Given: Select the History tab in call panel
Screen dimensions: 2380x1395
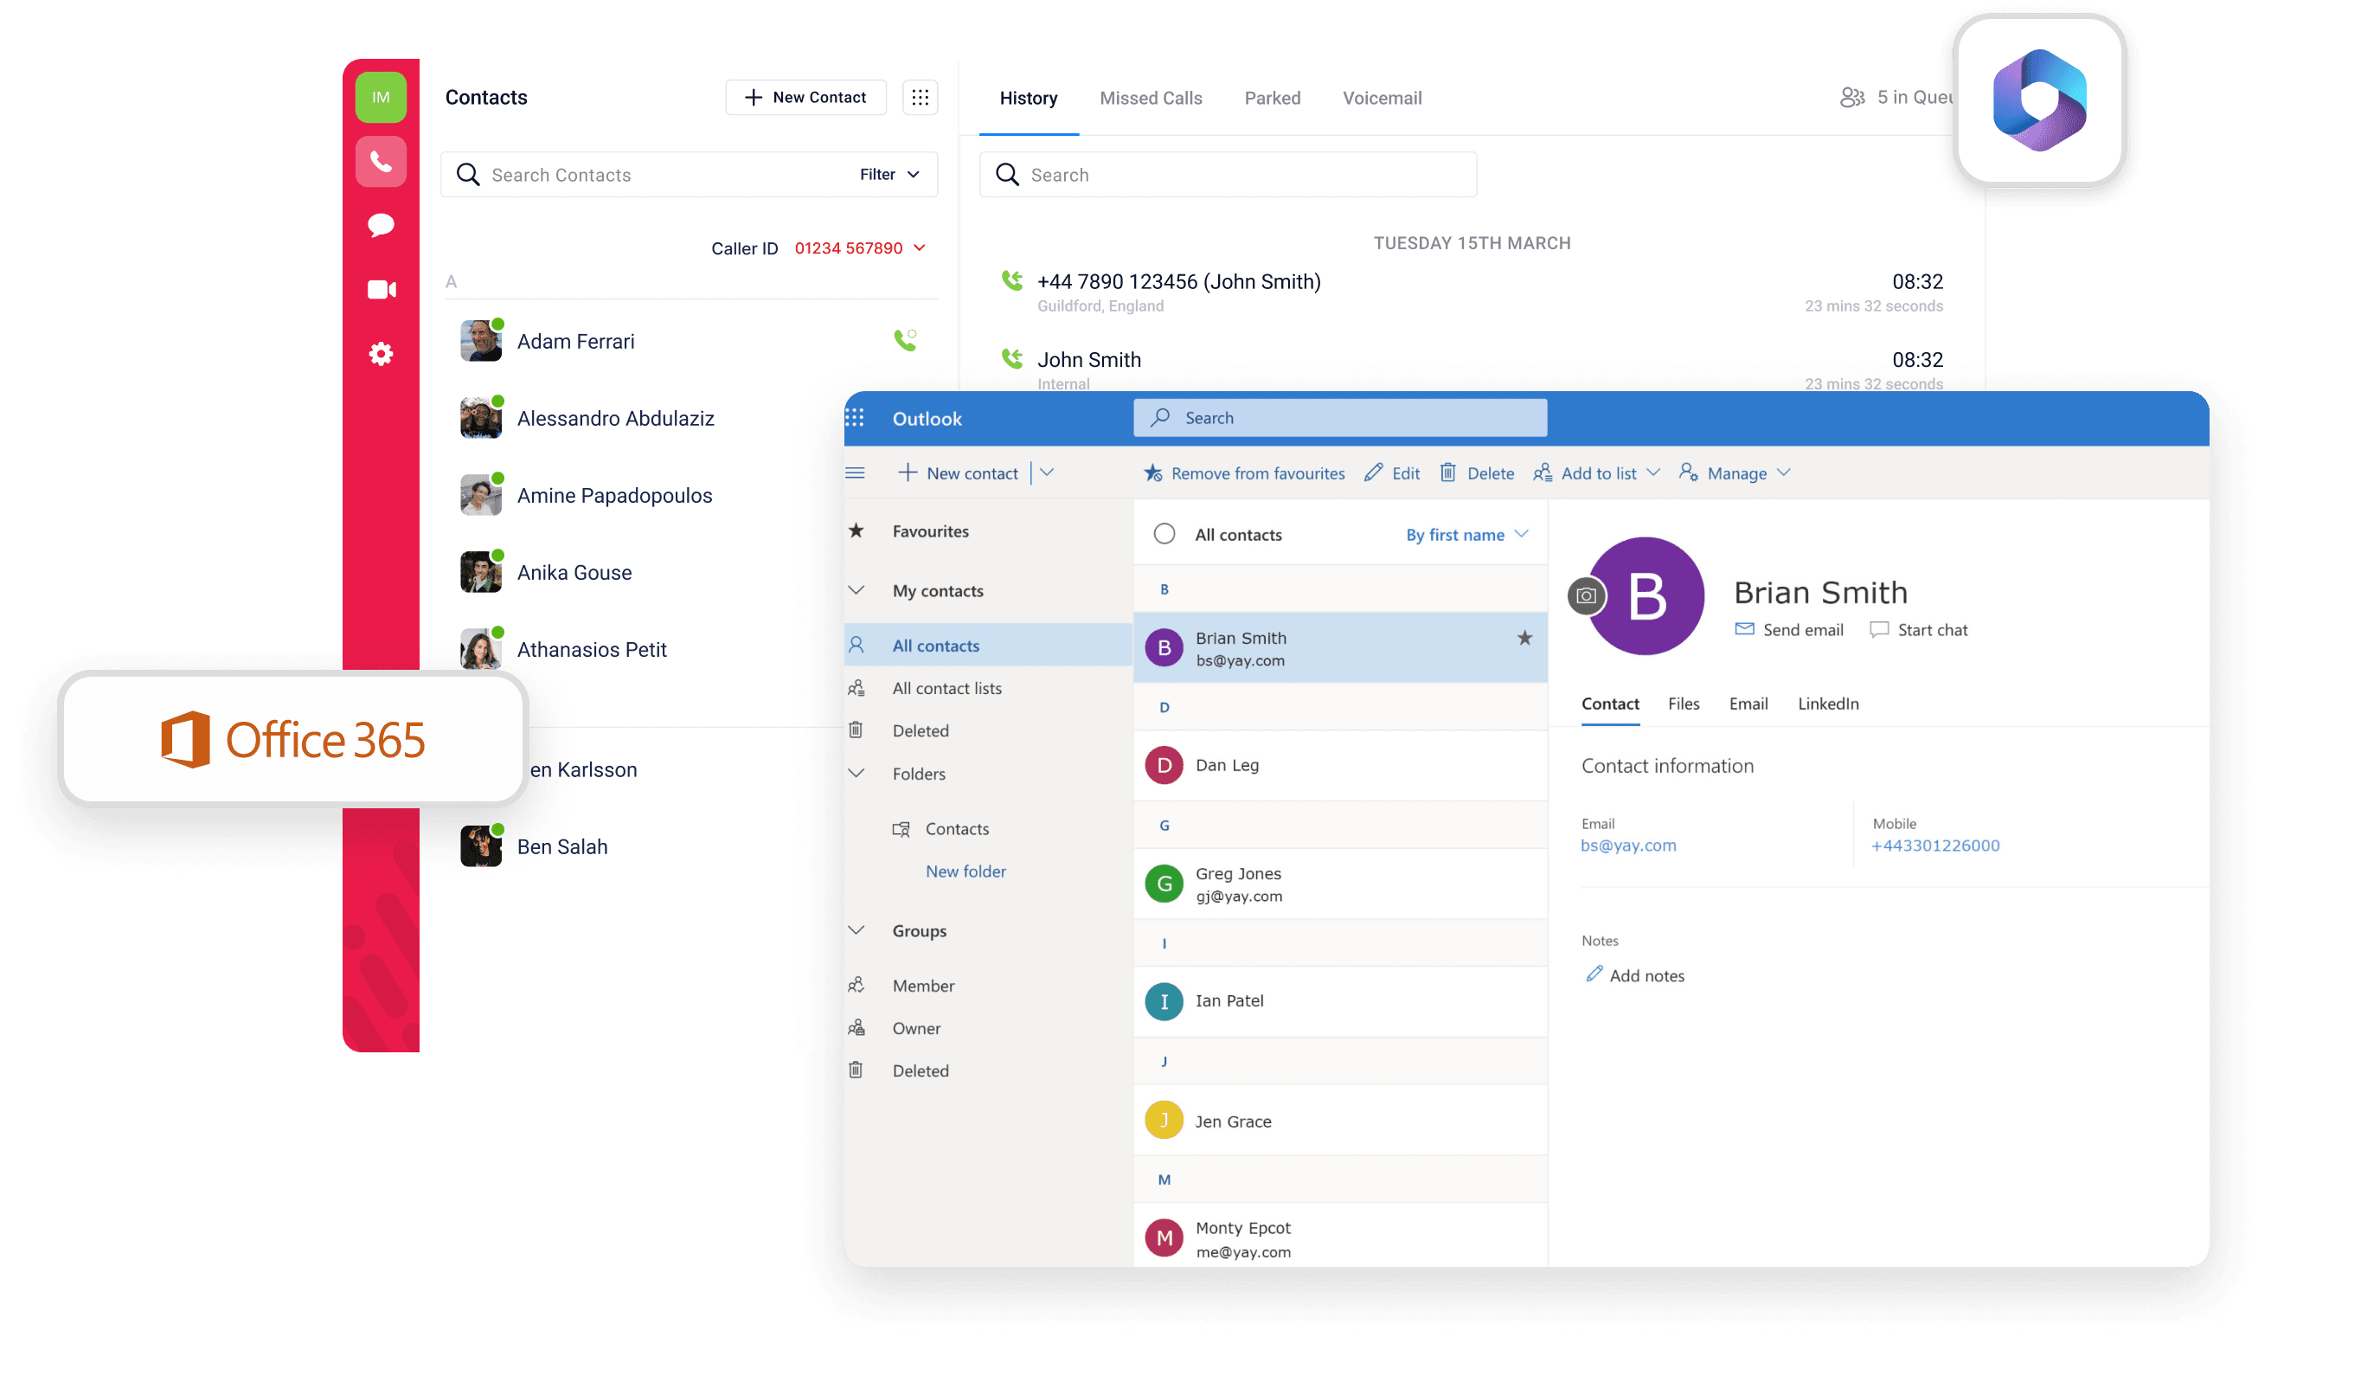Looking at the screenshot, I should (x=1029, y=96).
